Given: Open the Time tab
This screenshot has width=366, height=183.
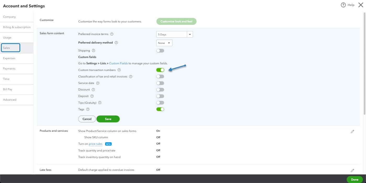Looking at the screenshot, I should point(17,79).
